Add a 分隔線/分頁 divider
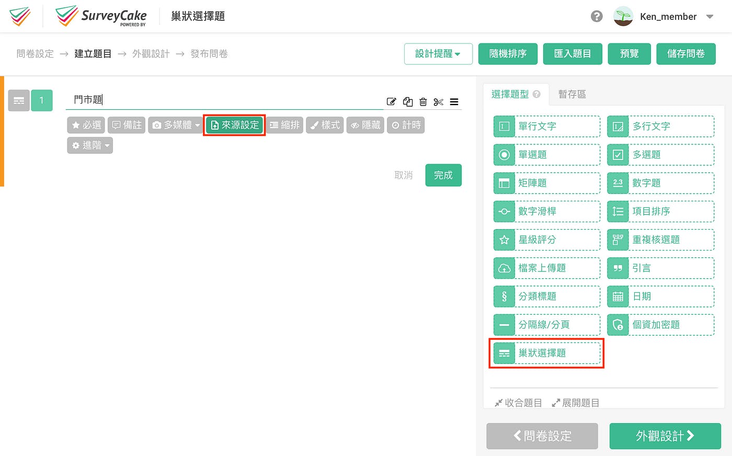Image resolution: width=732 pixels, height=456 pixels. tap(547, 325)
